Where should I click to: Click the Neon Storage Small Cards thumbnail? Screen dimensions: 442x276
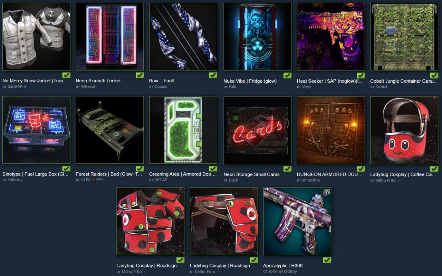click(257, 130)
